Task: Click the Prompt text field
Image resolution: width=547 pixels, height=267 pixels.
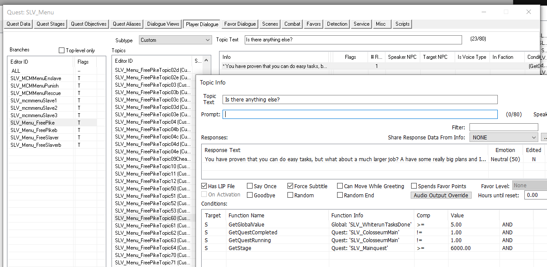Action: click(x=360, y=115)
